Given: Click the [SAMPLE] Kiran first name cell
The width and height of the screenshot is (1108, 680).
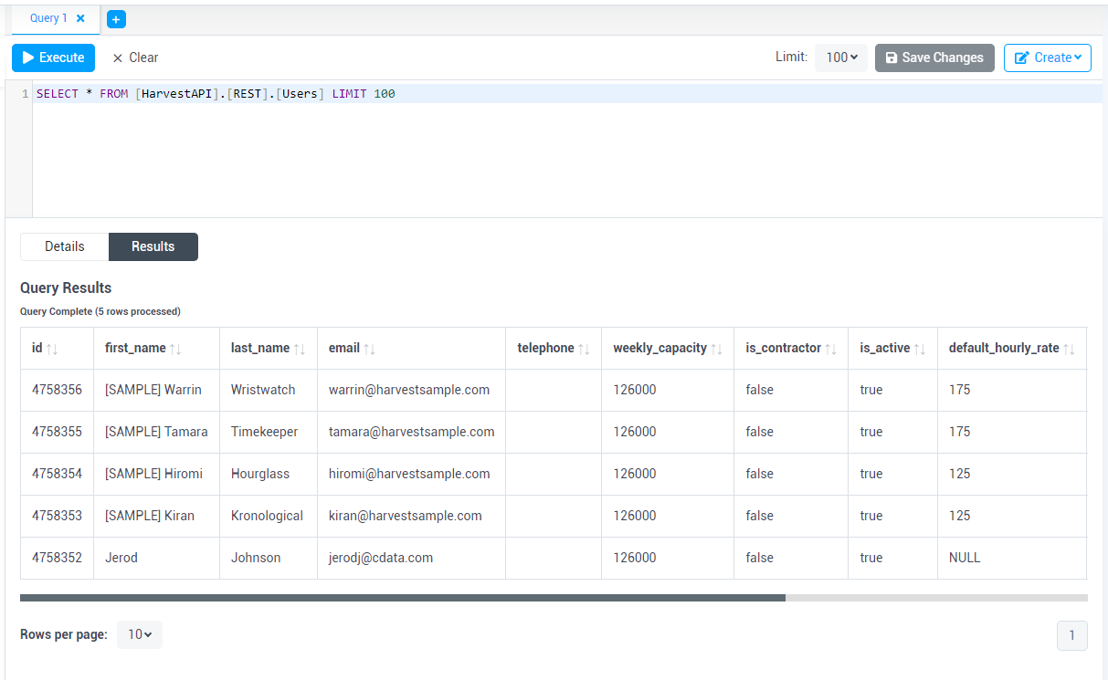Looking at the screenshot, I should coord(156,516).
